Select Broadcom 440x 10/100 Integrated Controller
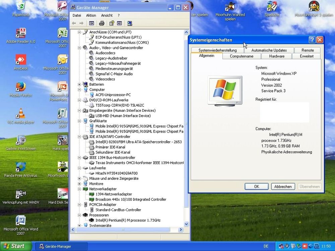Image resolution: width=335 pixels, height=251 pixels. point(131,199)
